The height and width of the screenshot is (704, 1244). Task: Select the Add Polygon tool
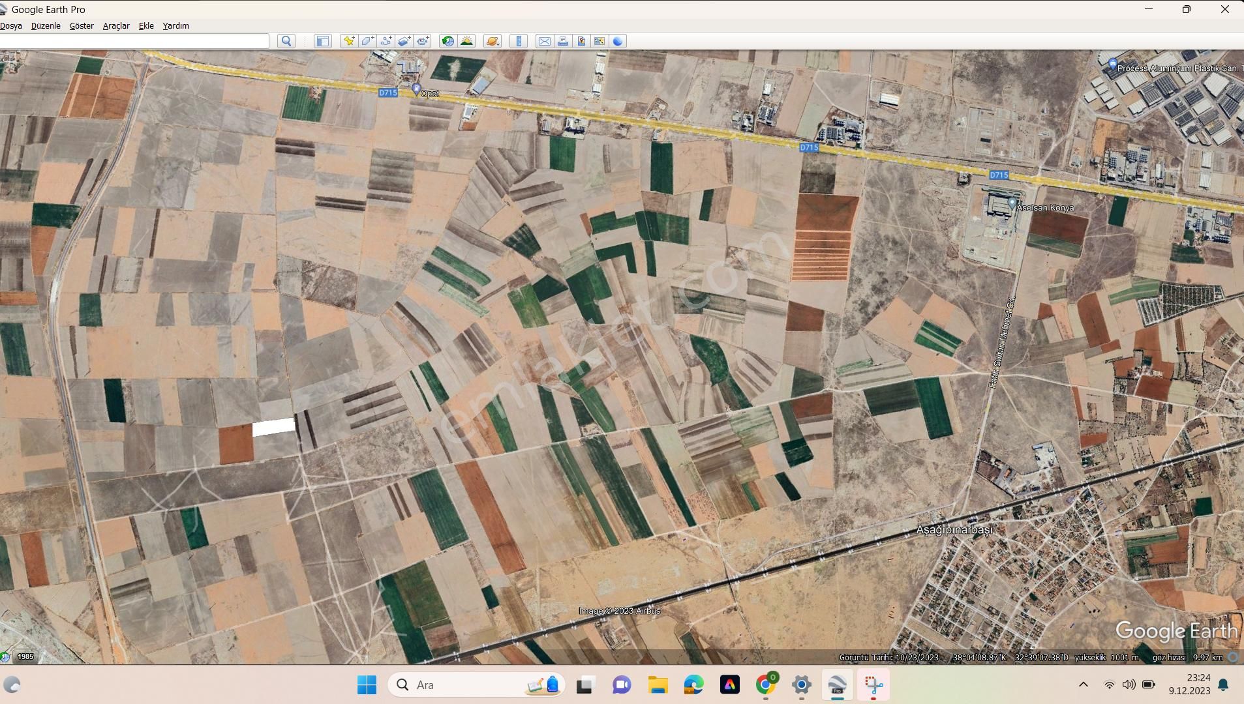[367, 41]
